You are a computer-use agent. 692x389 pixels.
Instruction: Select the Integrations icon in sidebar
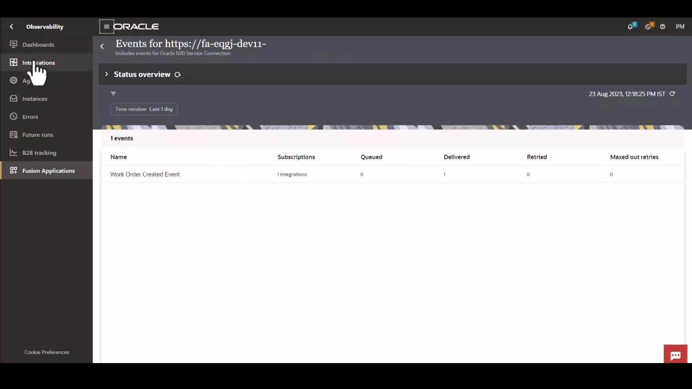(13, 62)
